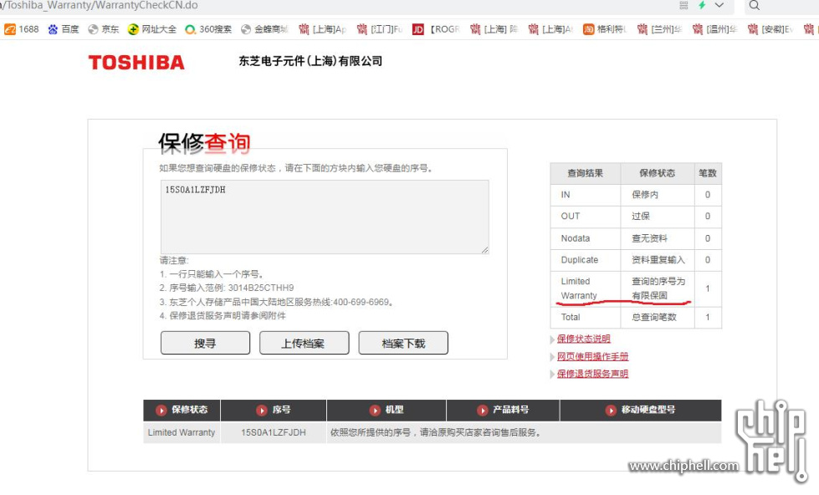Open the 1688 bookmark icon
This screenshot has height=495, width=819.
pyautogui.click(x=8, y=28)
